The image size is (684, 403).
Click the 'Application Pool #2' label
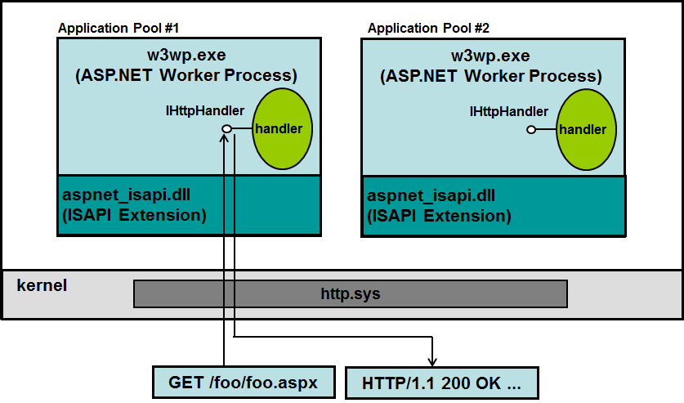coord(428,29)
